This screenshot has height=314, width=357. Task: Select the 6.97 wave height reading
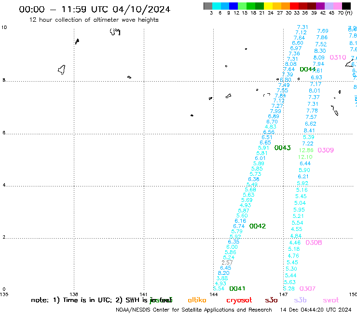[296, 48]
